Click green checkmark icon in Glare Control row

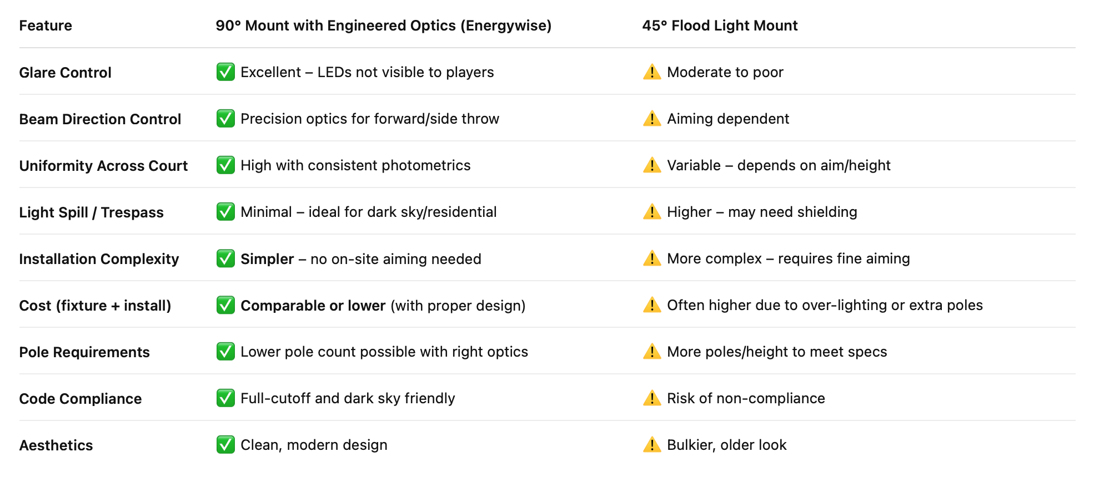225,72
